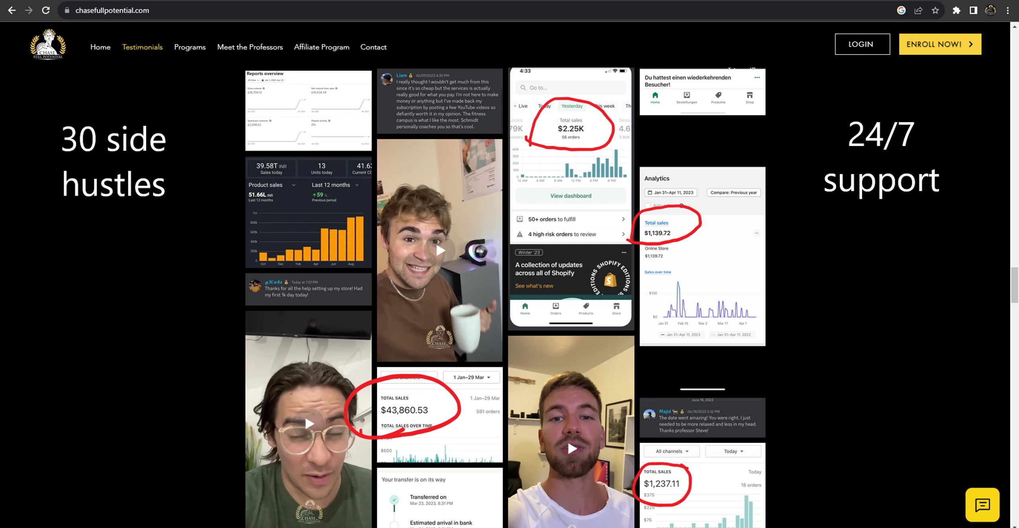Open the 'All channels' dropdown
This screenshot has width=1019, height=528.
coord(672,451)
